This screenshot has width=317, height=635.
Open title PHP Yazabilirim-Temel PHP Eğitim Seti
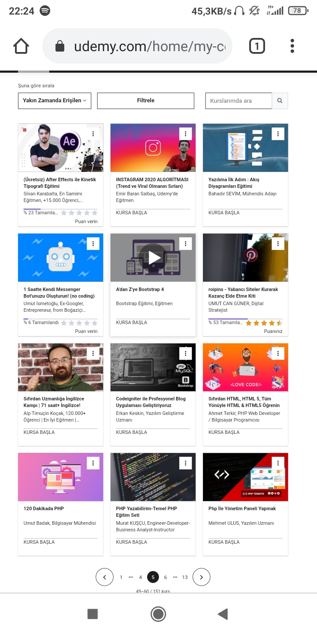(147, 512)
